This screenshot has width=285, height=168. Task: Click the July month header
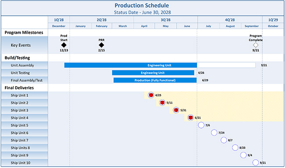point(208,26)
